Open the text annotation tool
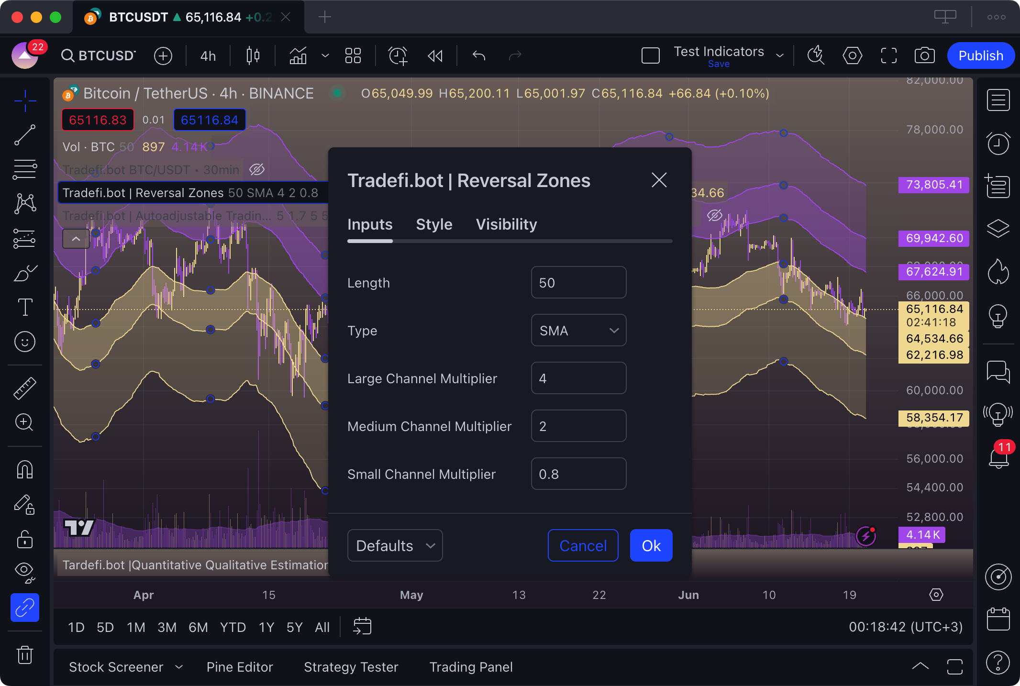 (x=25, y=307)
